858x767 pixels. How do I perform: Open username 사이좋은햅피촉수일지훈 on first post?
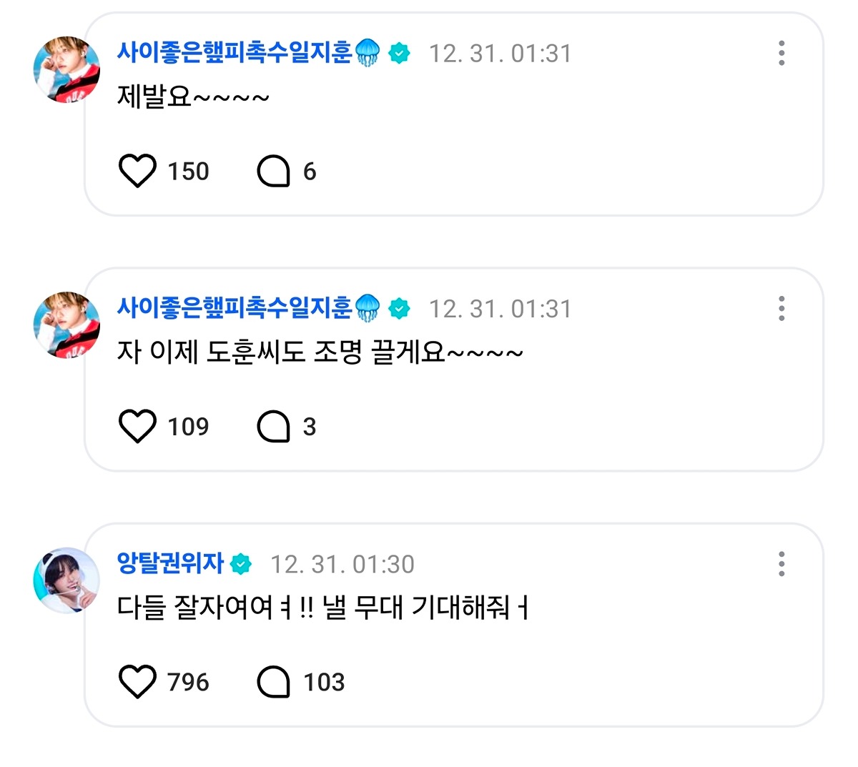click(235, 53)
